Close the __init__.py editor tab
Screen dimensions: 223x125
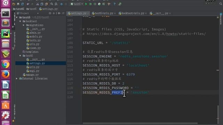170,13
